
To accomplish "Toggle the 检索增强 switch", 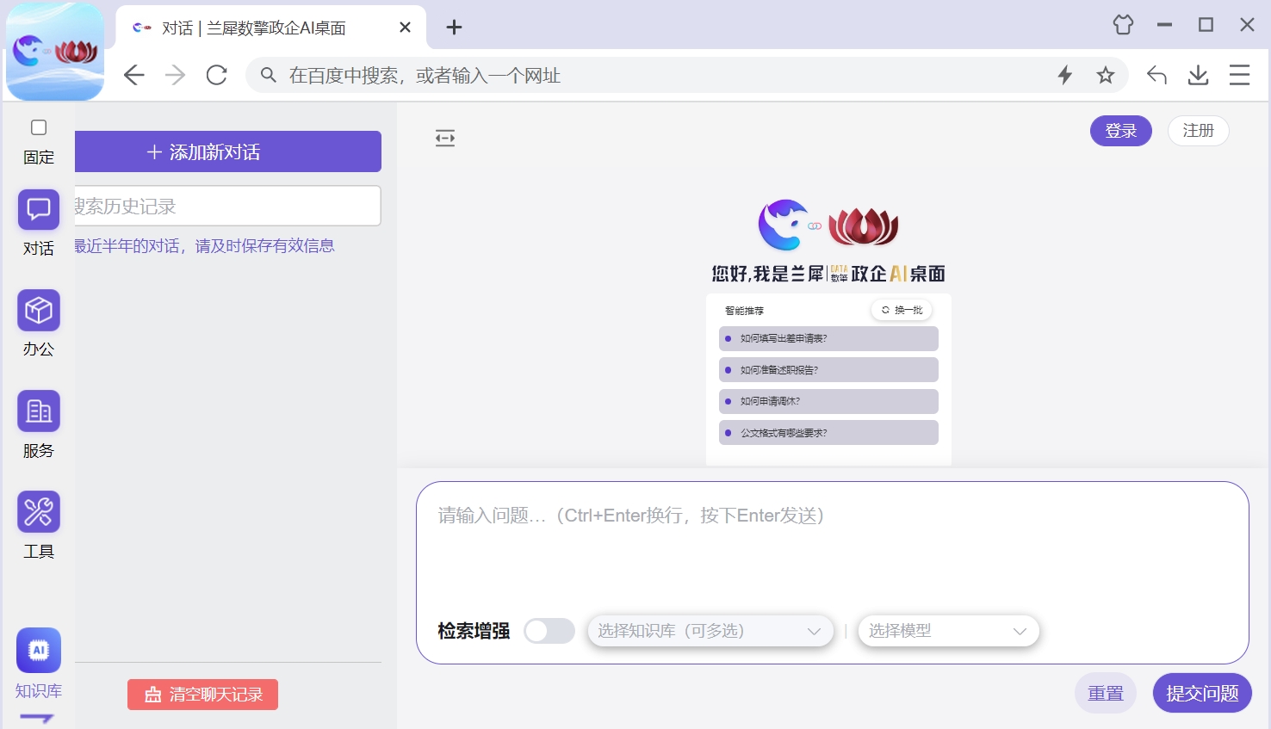I will 549,631.
